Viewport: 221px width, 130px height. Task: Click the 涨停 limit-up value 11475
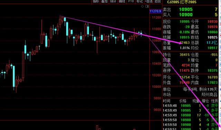coord(185,71)
